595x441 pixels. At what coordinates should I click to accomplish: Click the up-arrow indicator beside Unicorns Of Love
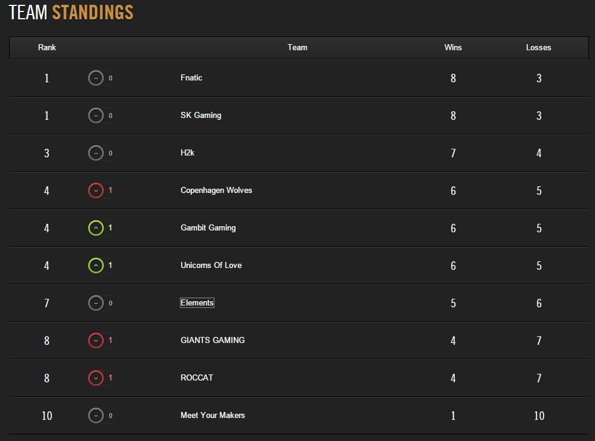(95, 265)
